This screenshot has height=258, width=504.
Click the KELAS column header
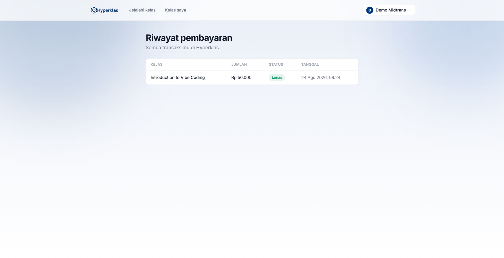(156, 64)
